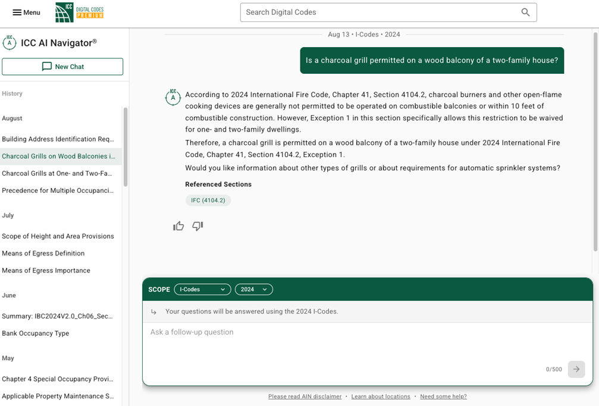Click the ICC Digital Codes Premium logo
This screenshot has height=406, width=599.
tap(80, 13)
